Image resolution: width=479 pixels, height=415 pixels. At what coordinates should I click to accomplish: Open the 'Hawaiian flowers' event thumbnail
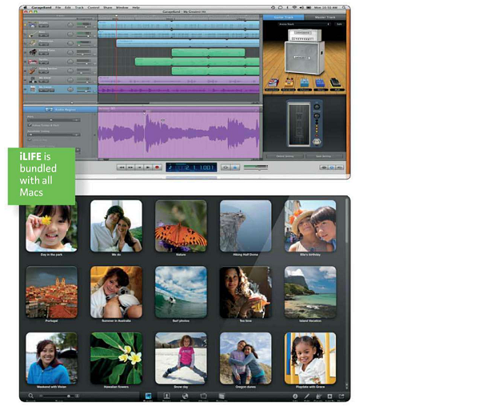[116, 358]
